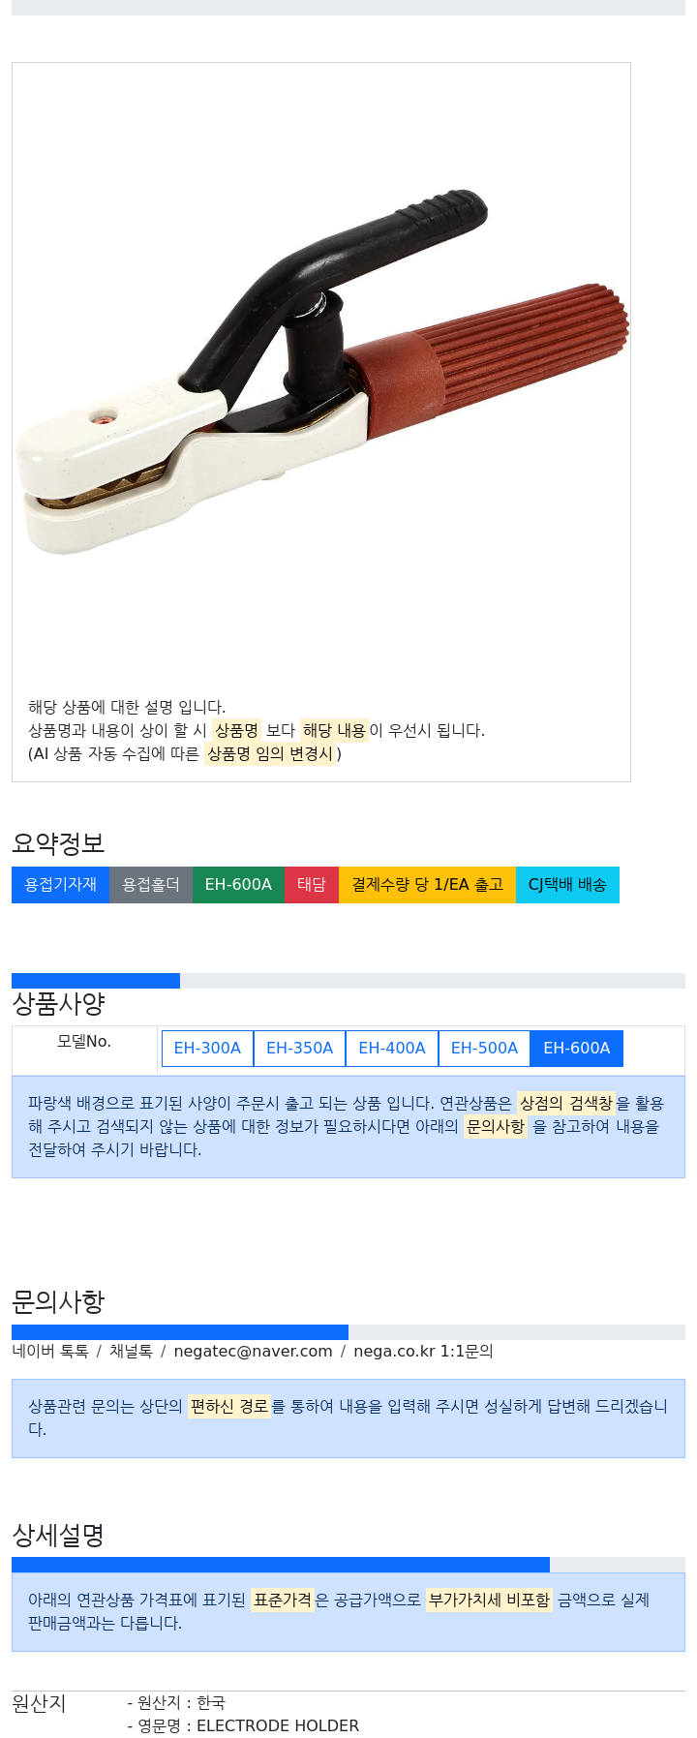Click the yellow 결제수량 당 1/EA 출고 tag
Image resolution: width=697 pixels, height=1738 pixels.
point(427,885)
